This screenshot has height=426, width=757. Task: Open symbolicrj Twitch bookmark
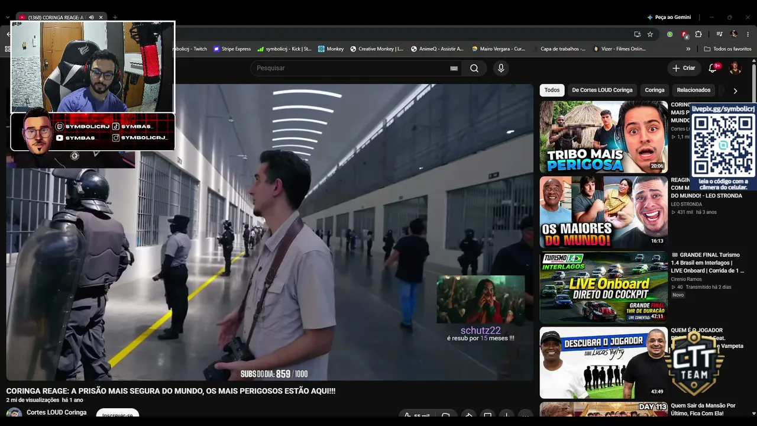click(x=190, y=49)
